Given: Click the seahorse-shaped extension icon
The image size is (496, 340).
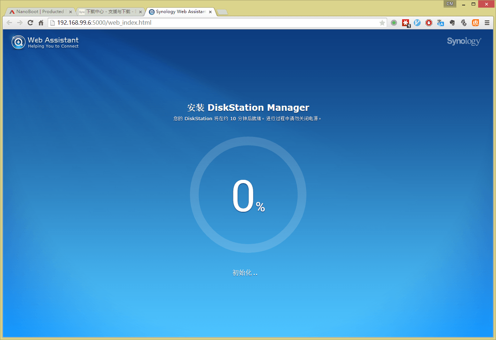Looking at the screenshot, I should tap(464, 23).
